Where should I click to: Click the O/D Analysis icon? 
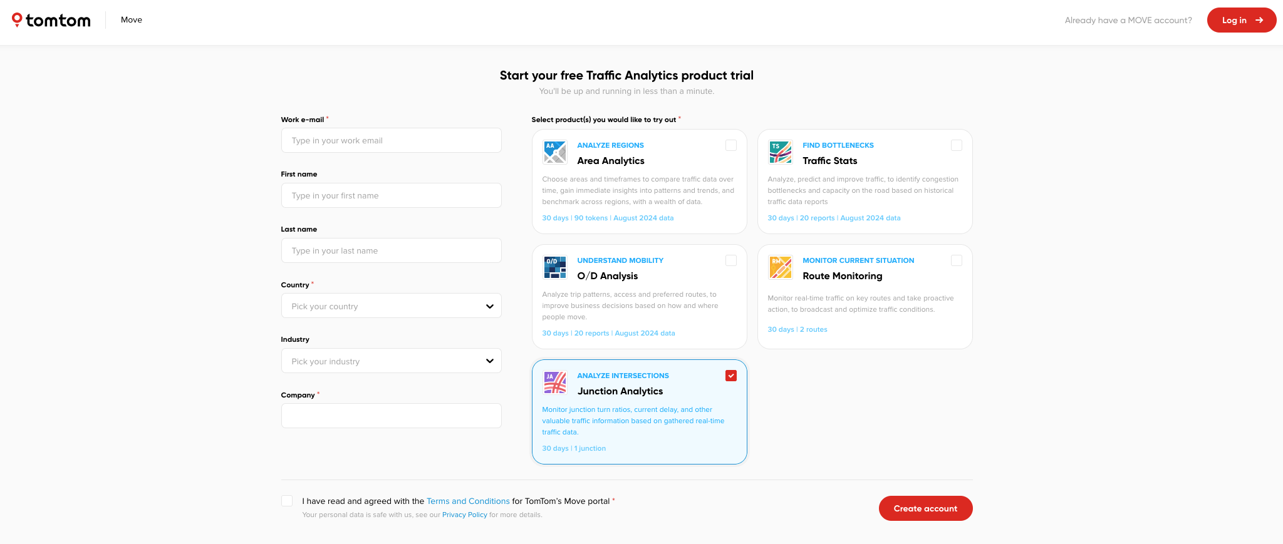(555, 267)
